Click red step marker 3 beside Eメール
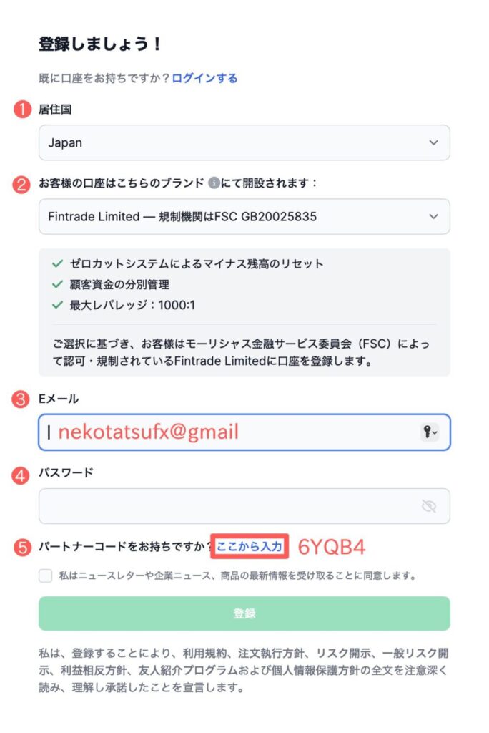 pos(21,399)
